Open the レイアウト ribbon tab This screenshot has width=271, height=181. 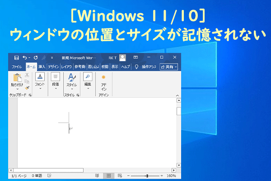click(x=66, y=67)
